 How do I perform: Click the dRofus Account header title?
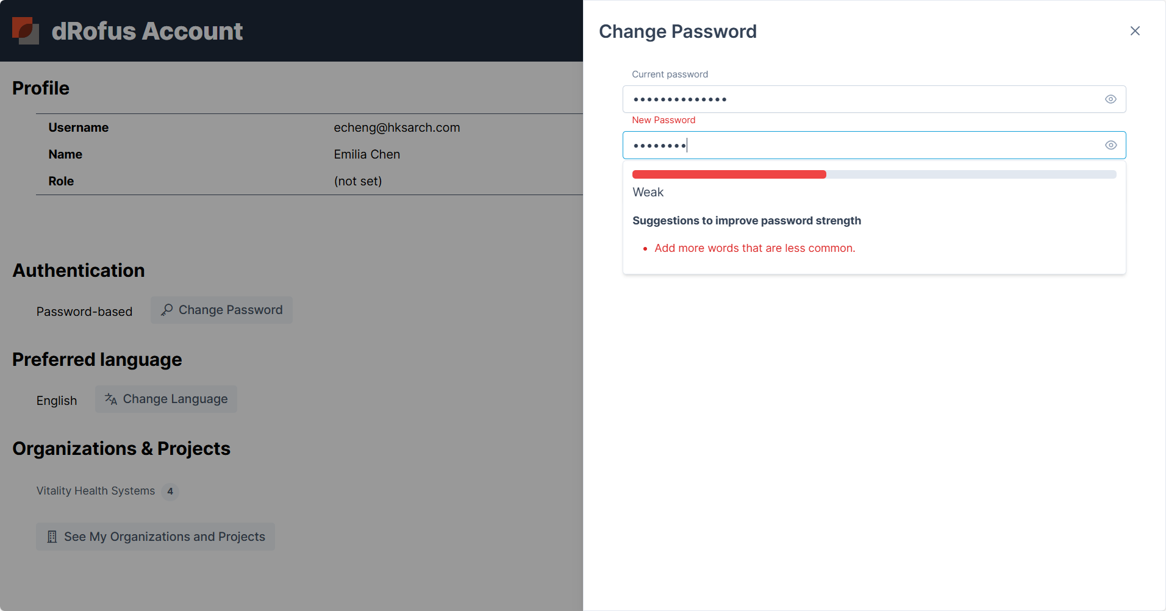click(x=147, y=31)
